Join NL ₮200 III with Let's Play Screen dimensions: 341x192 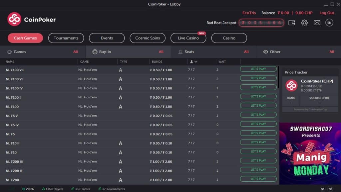(258, 160)
